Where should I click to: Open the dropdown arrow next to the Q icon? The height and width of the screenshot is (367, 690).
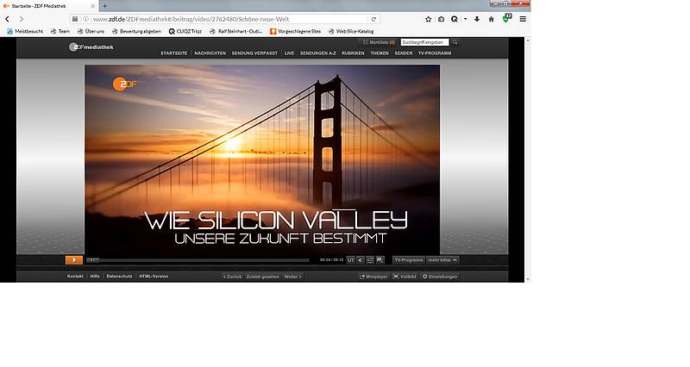[x=465, y=19]
